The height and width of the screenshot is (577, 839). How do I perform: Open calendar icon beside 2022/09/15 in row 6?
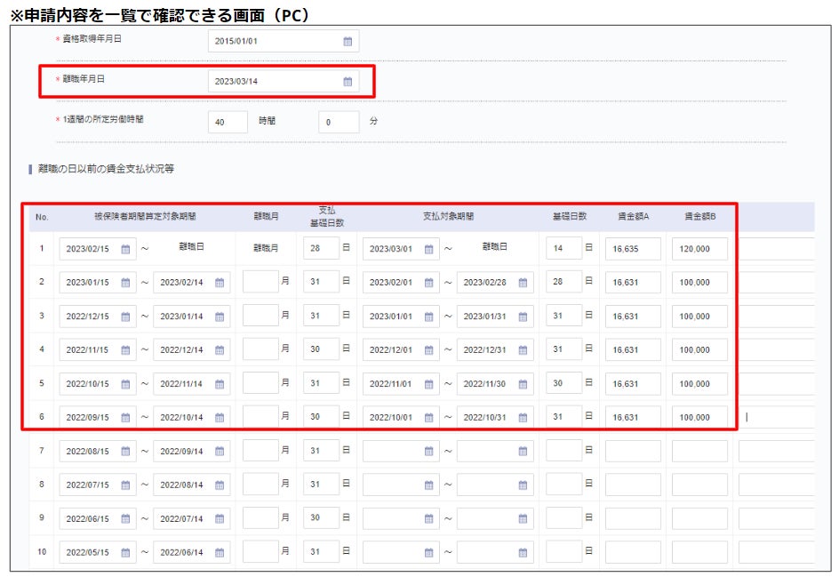pyautogui.click(x=125, y=418)
